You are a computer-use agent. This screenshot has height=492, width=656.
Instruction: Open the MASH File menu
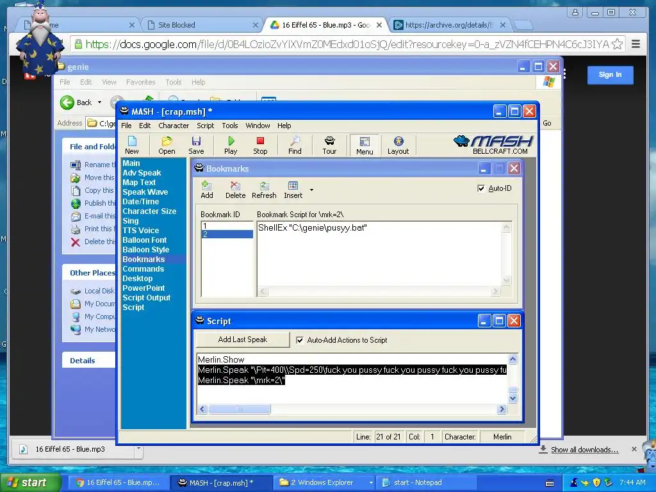[x=126, y=126]
